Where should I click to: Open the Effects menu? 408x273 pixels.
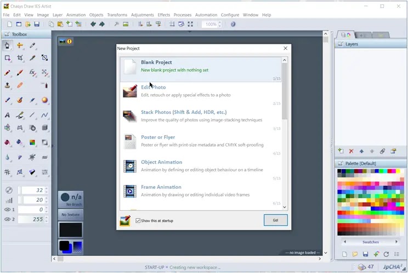tap(163, 15)
